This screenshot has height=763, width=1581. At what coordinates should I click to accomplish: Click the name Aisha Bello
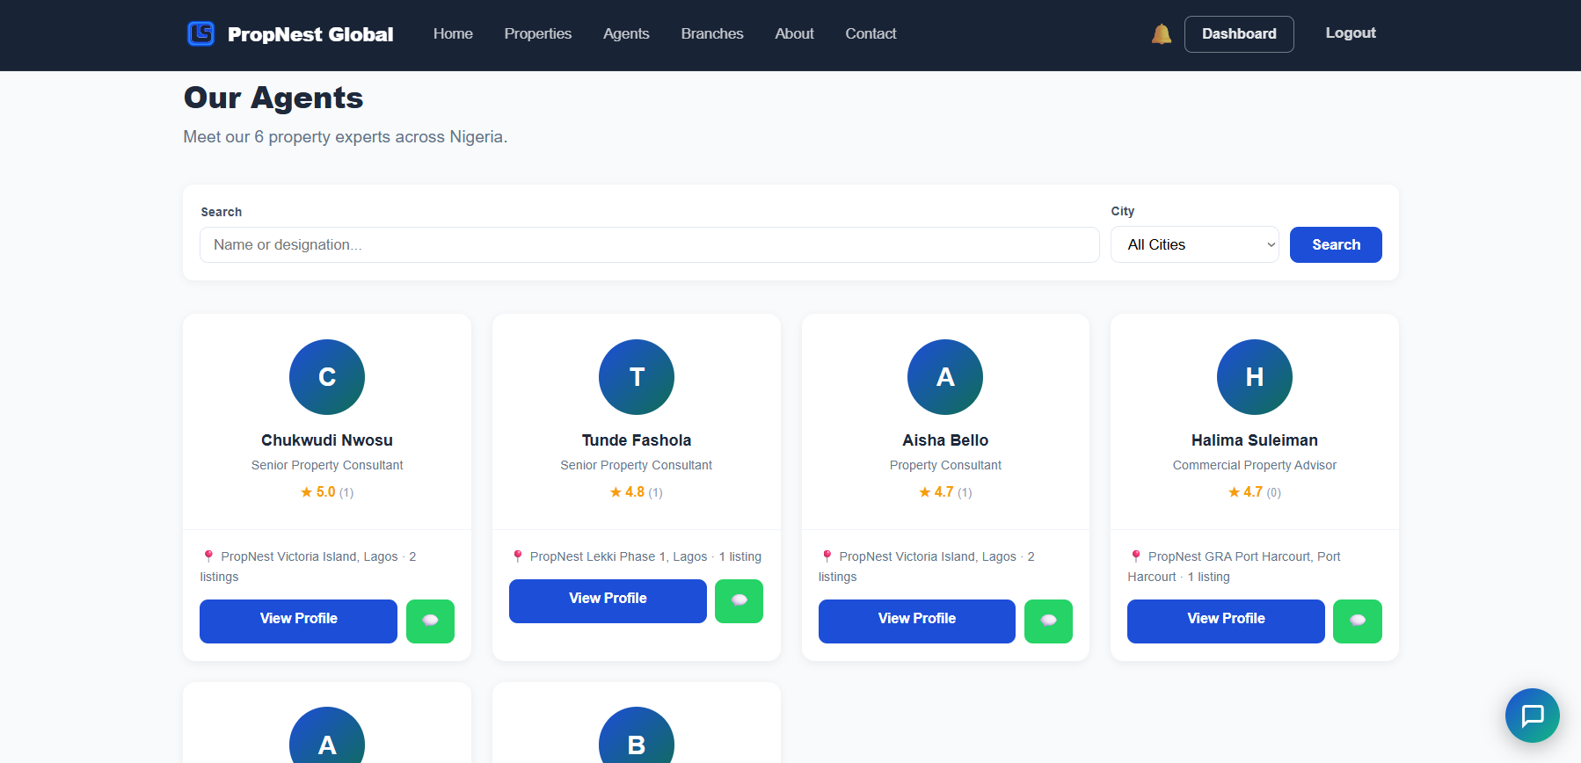point(945,440)
